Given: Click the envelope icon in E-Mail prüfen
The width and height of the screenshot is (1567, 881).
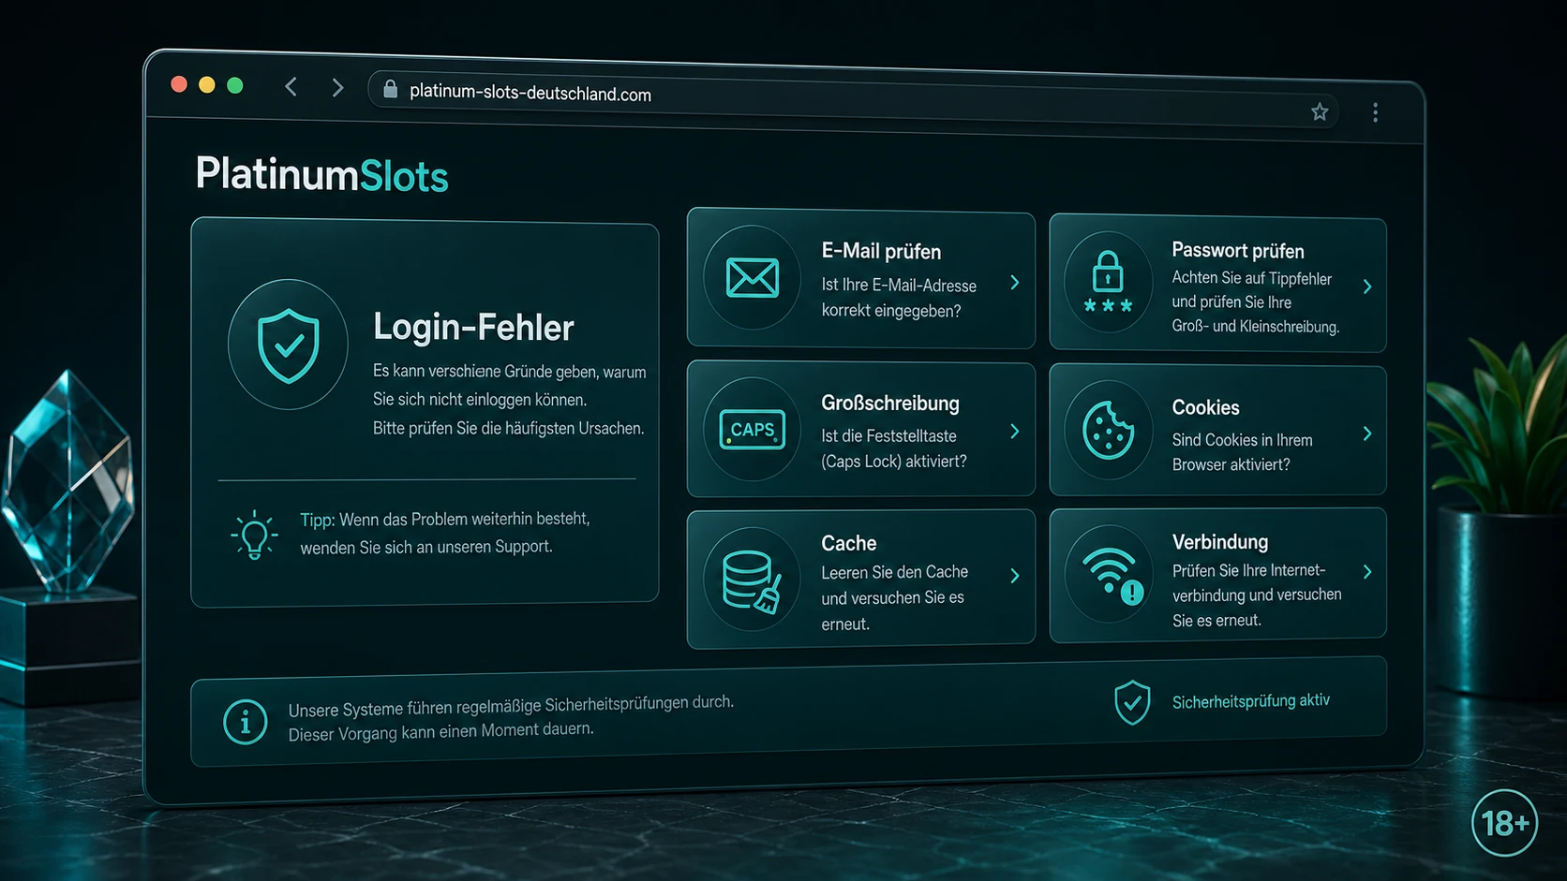Looking at the screenshot, I should pyautogui.click(x=752, y=278).
